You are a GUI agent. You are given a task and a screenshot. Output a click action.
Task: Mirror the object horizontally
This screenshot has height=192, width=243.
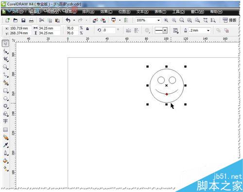[128, 30]
